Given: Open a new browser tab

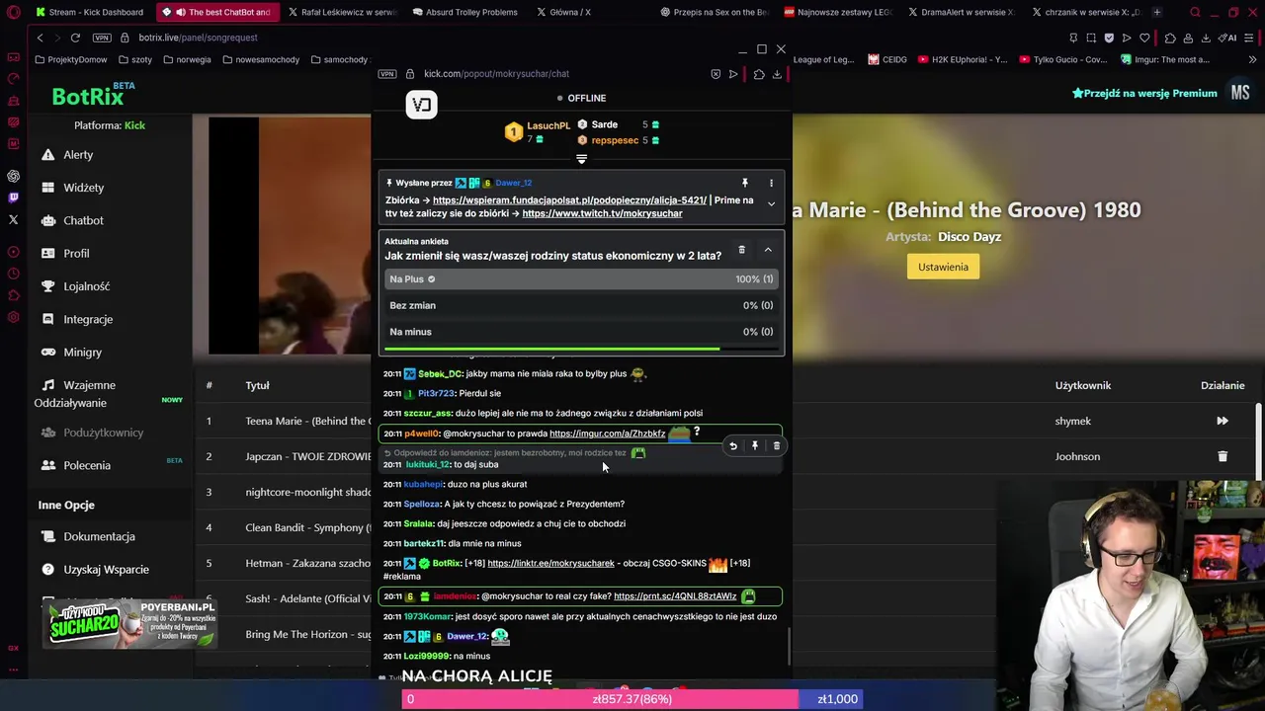Looking at the screenshot, I should pyautogui.click(x=1156, y=12).
